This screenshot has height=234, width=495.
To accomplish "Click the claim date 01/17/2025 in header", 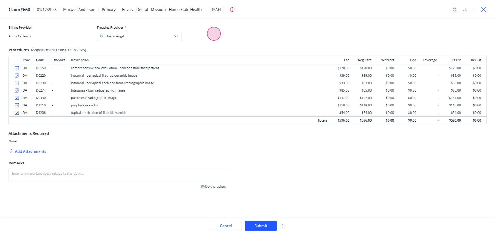I will tap(47, 10).
